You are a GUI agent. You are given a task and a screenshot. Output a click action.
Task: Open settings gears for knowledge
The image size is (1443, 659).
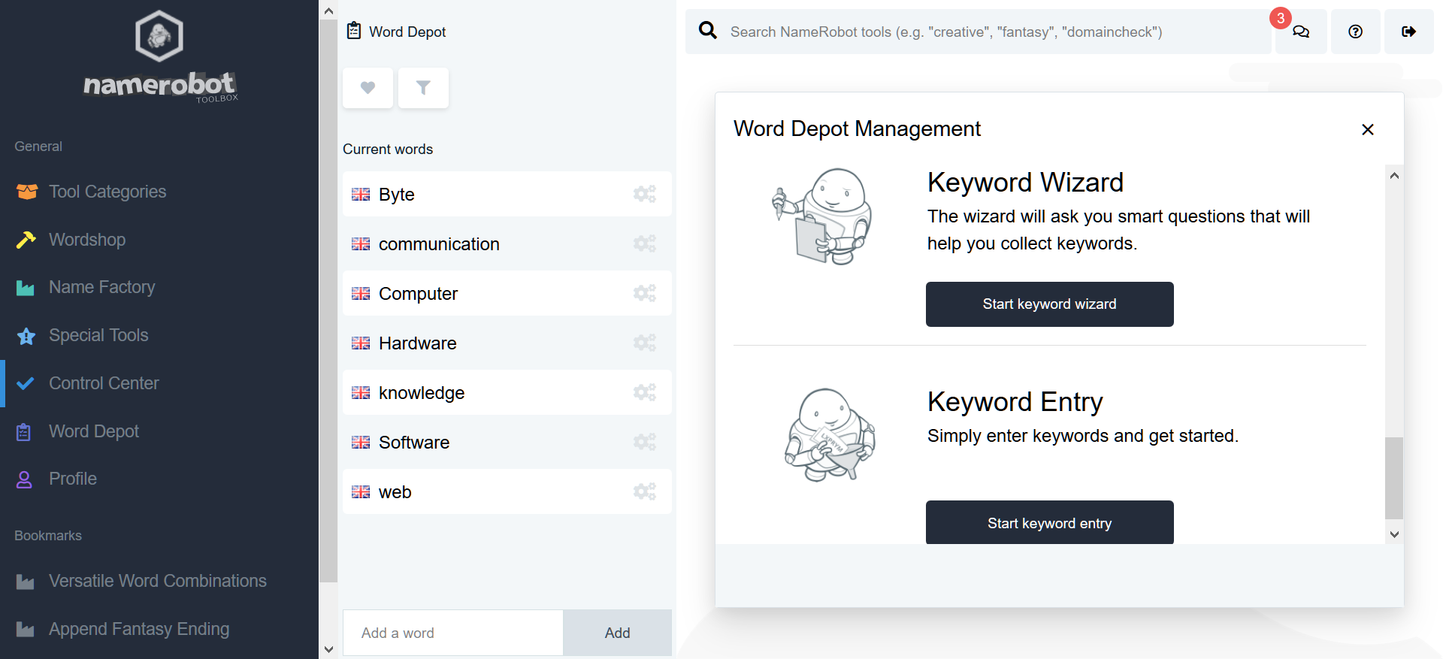[x=645, y=392]
